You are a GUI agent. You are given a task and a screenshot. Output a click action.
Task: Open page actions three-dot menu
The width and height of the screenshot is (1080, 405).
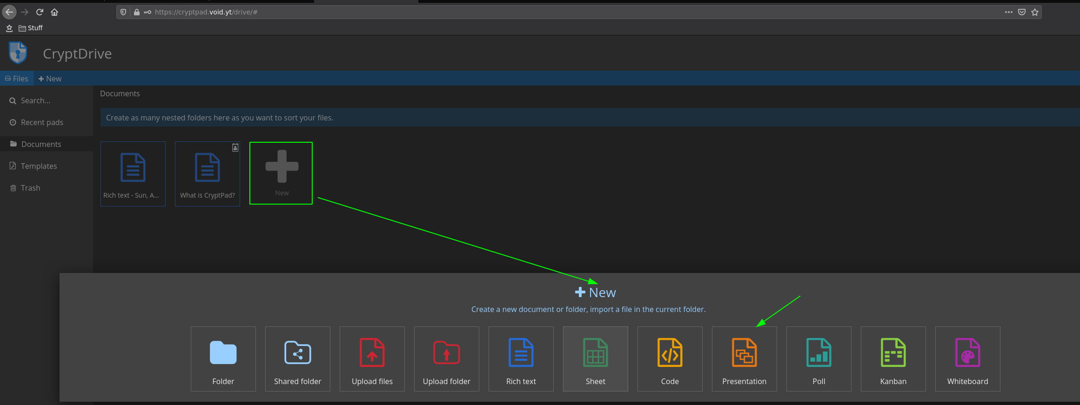(x=1009, y=12)
